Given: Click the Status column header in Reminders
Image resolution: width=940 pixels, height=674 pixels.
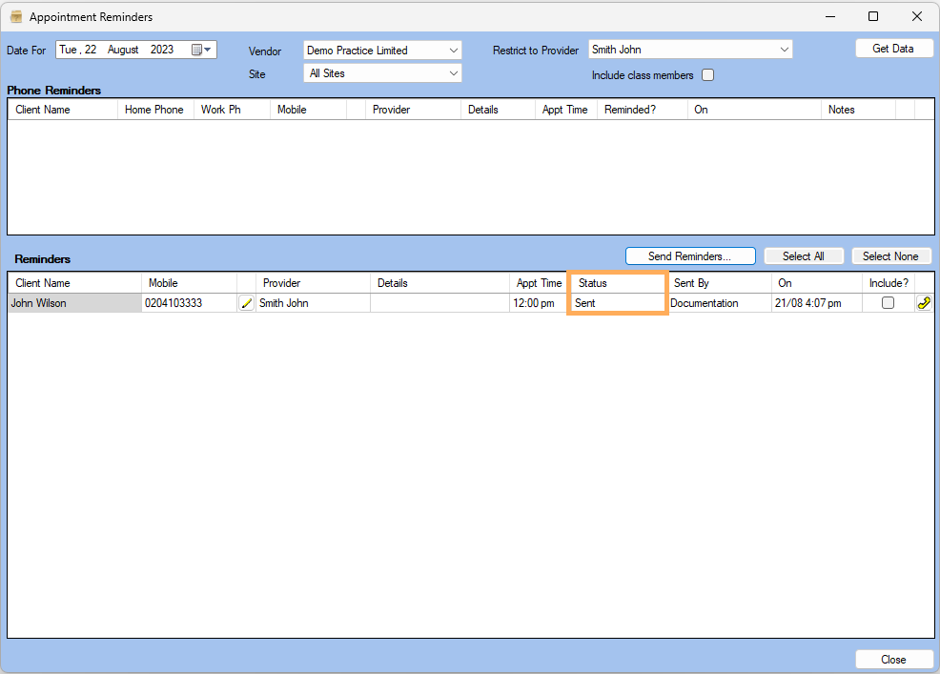Looking at the screenshot, I should (617, 283).
